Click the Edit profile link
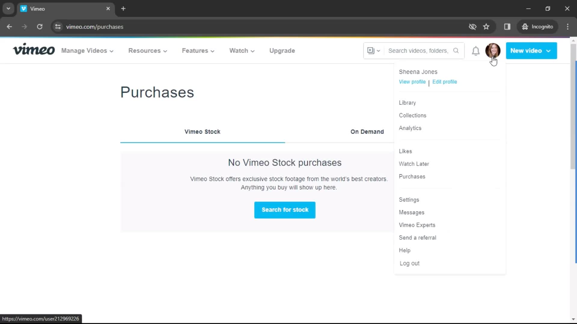Screen dimensions: 577x324 445,82
